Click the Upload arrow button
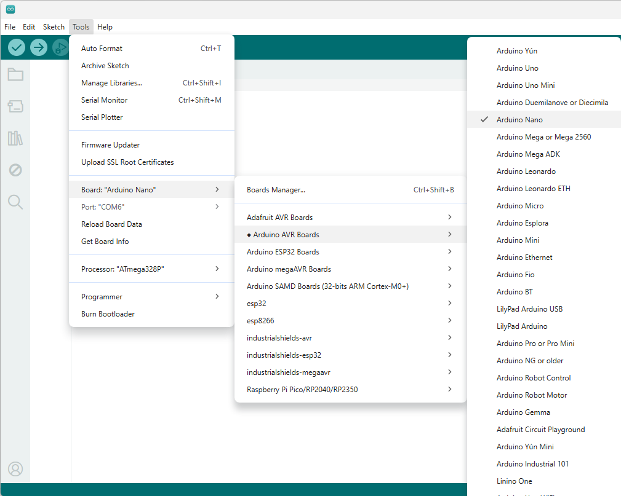Screen dimensions: 621x496 39,47
